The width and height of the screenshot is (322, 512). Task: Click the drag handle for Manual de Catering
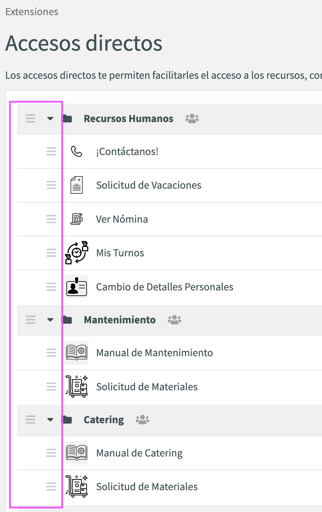(x=51, y=453)
